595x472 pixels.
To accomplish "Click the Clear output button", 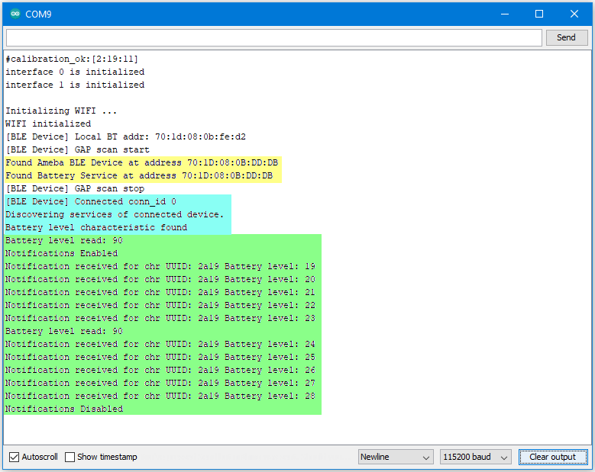I will (553, 457).
